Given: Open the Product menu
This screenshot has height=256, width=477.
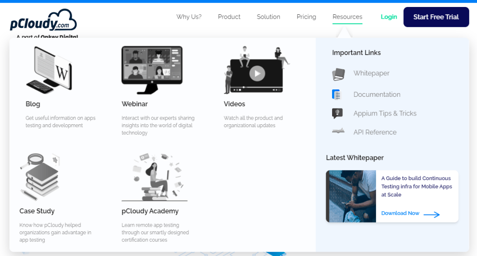Looking at the screenshot, I should click(229, 17).
